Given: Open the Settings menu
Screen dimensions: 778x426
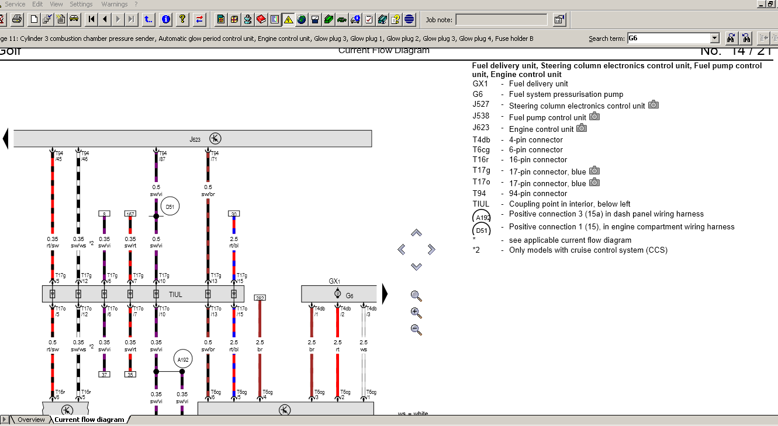Looking at the screenshot, I should [81, 4].
